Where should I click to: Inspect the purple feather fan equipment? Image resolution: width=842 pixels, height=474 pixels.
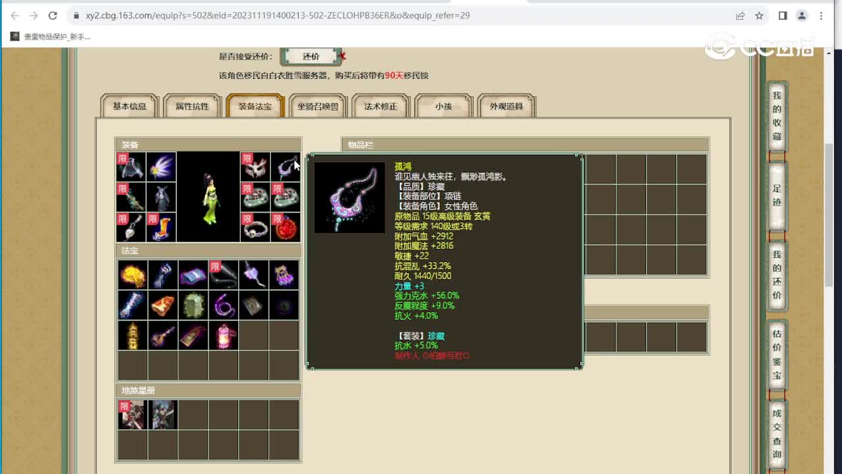[161, 167]
